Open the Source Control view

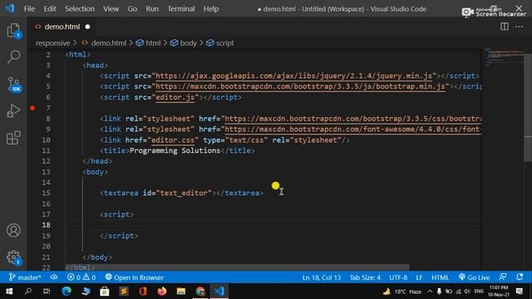click(13, 85)
